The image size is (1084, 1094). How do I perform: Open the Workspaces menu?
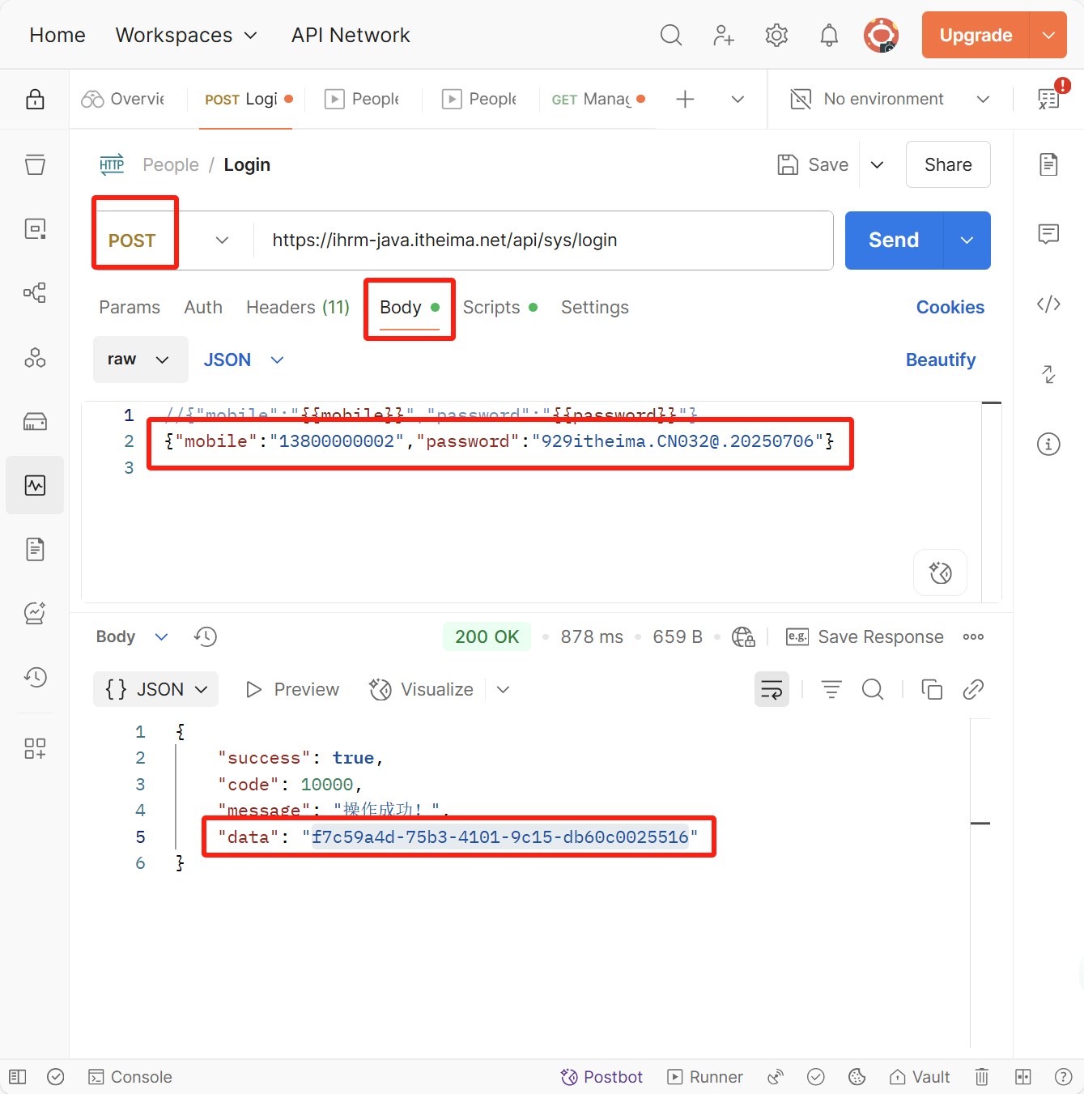click(x=186, y=35)
